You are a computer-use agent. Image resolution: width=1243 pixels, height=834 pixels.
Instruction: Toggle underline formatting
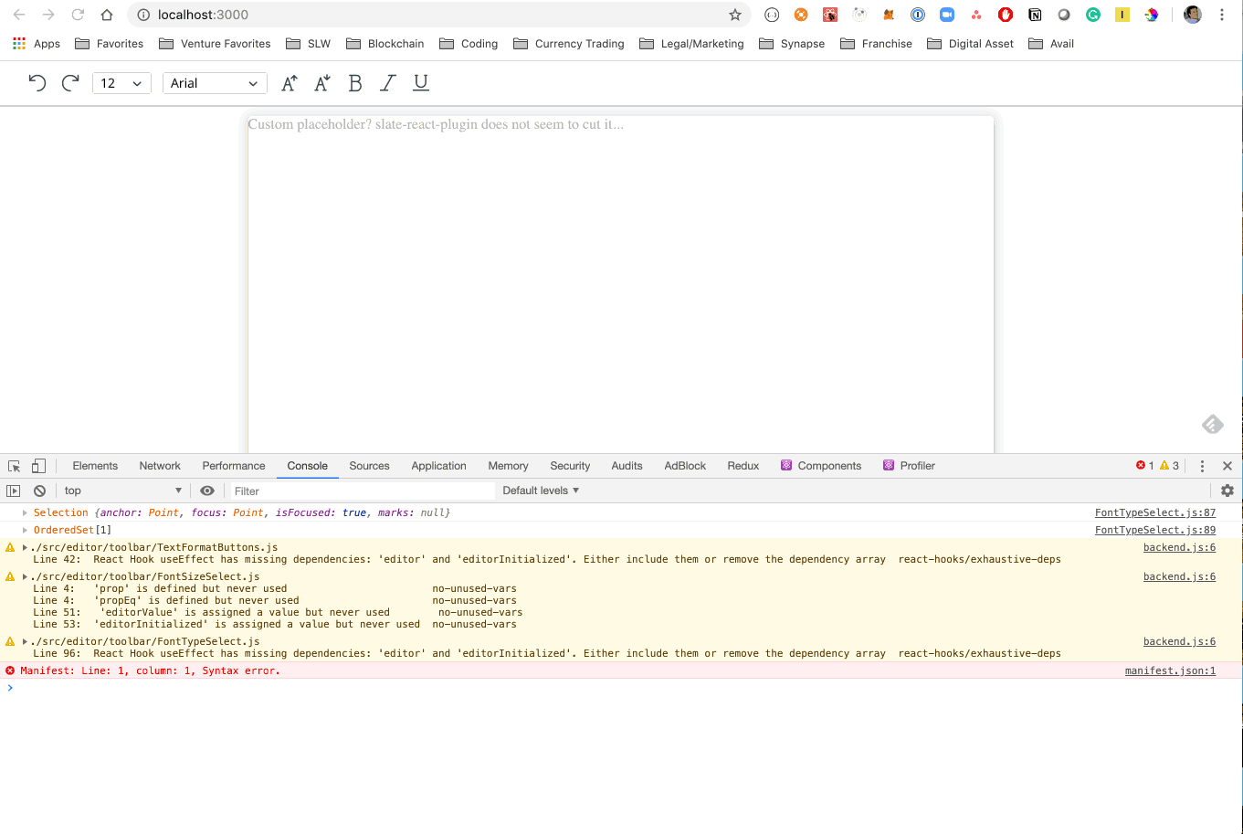click(x=421, y=83)
